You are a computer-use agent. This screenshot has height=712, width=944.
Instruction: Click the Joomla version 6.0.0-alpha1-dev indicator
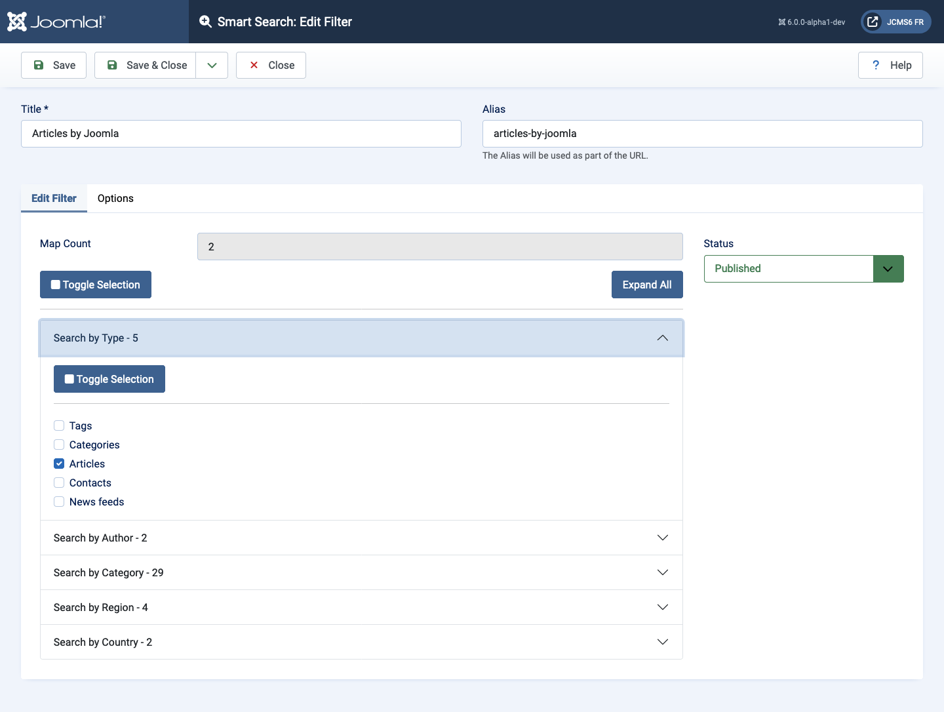coord(812,22)
